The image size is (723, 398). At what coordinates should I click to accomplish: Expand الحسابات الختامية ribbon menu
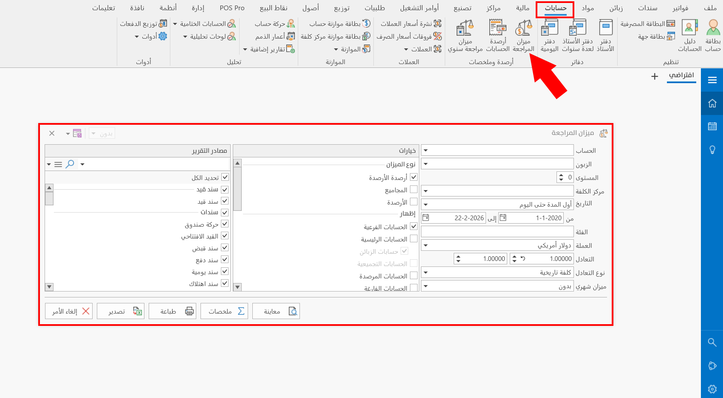click(x=204, y=24)
